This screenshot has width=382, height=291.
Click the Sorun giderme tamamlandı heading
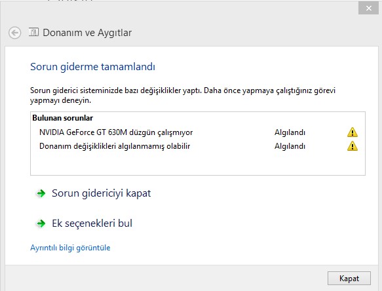point(92,67)
